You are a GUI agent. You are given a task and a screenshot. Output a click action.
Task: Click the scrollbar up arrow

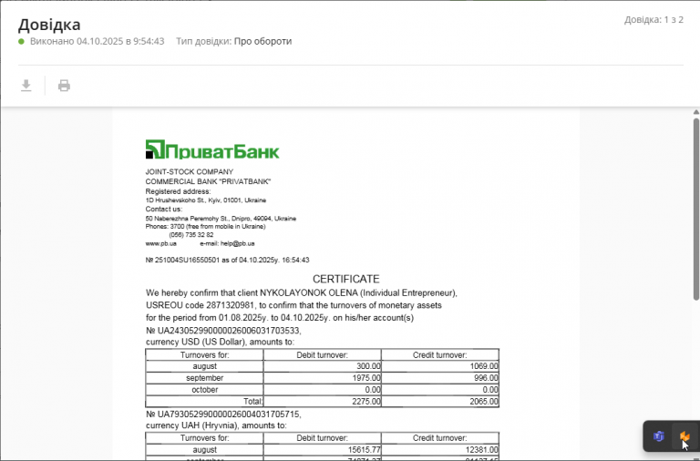click(696, 112)
